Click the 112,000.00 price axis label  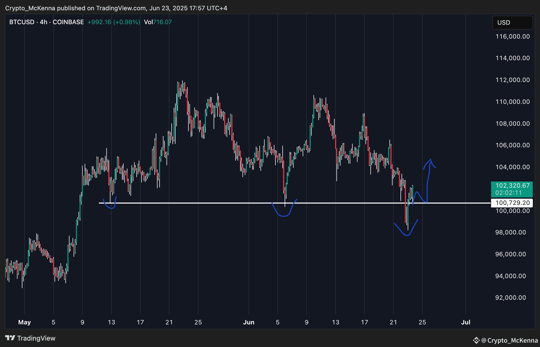coord(512,80)
